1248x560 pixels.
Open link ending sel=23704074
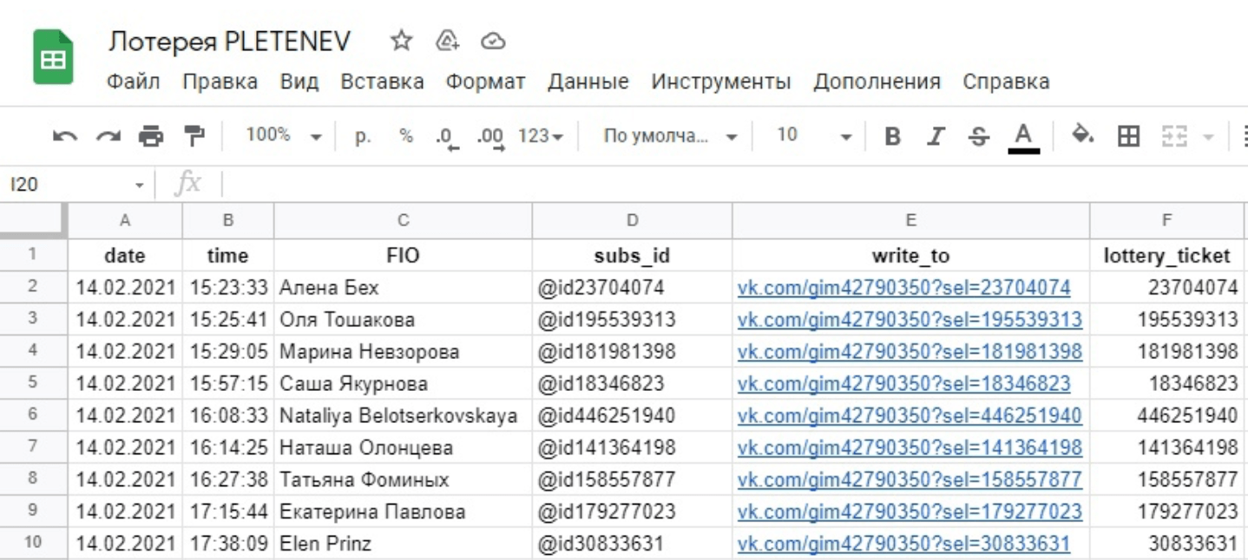[903, 287]
